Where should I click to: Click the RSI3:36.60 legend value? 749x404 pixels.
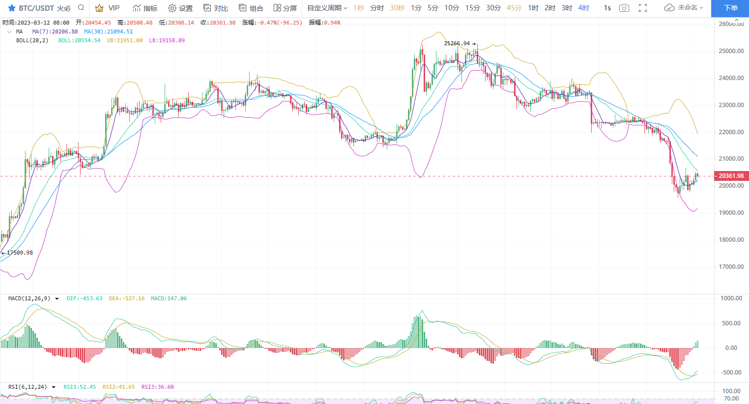(158, 387)
